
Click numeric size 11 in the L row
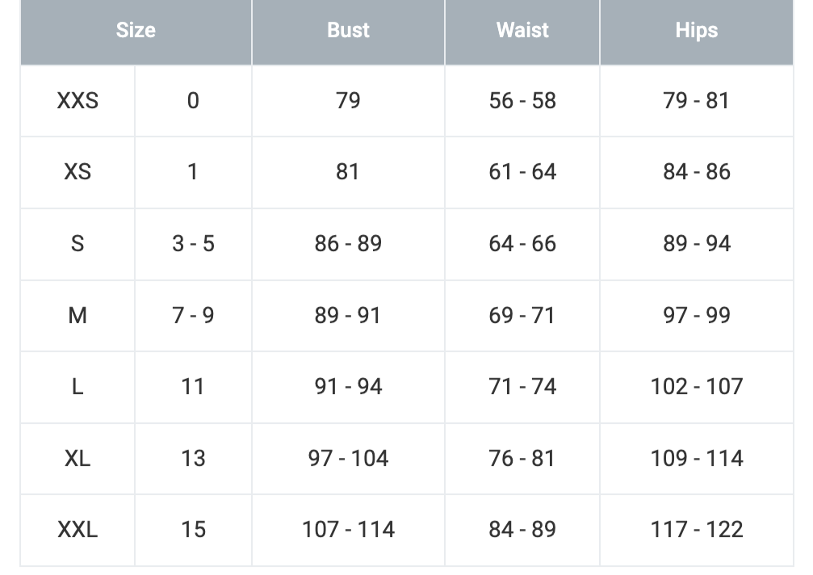tap(193, 386)
